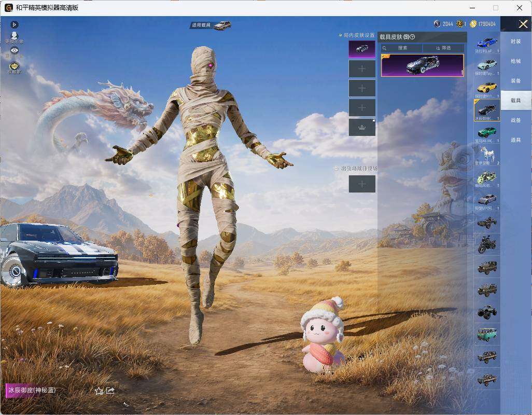
Task: Click the 2044 currency amount
Action: (x=448, y=24)
